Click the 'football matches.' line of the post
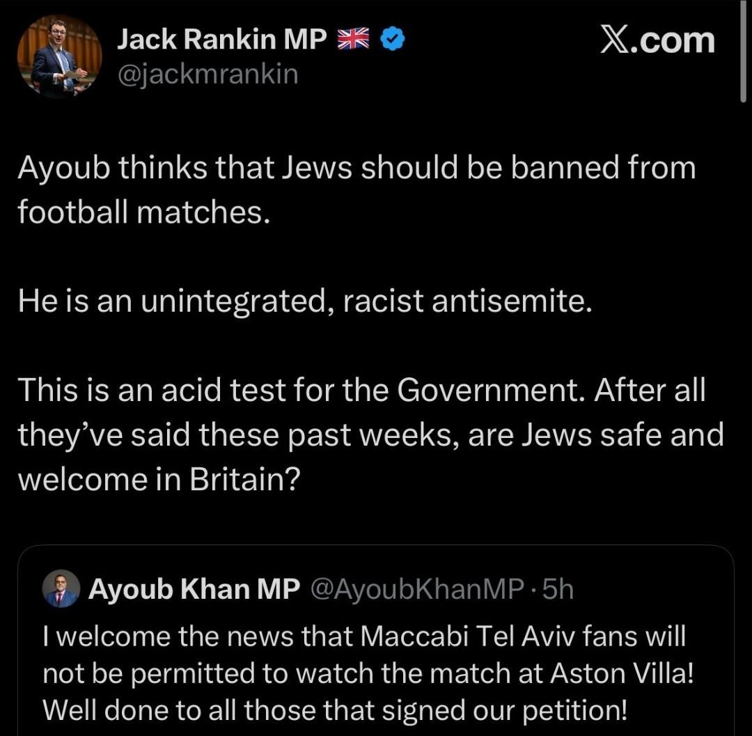Screen dimensions: 752x736 pyautogui.click(x=143, y=212)
